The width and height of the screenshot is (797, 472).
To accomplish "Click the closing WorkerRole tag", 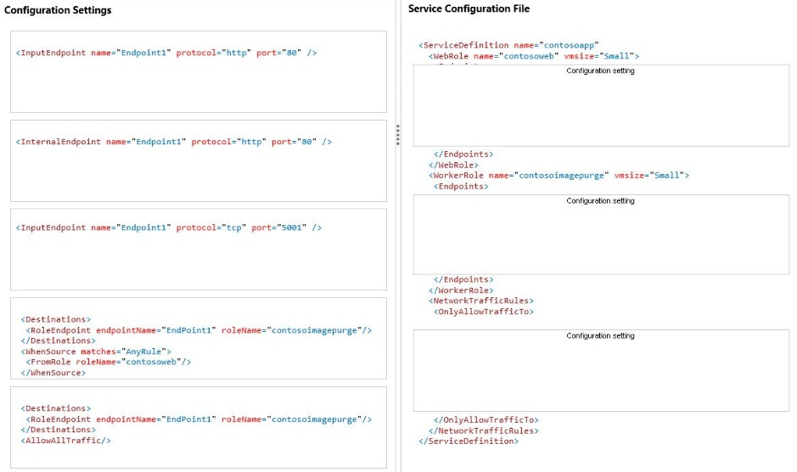I will (461, 290).
